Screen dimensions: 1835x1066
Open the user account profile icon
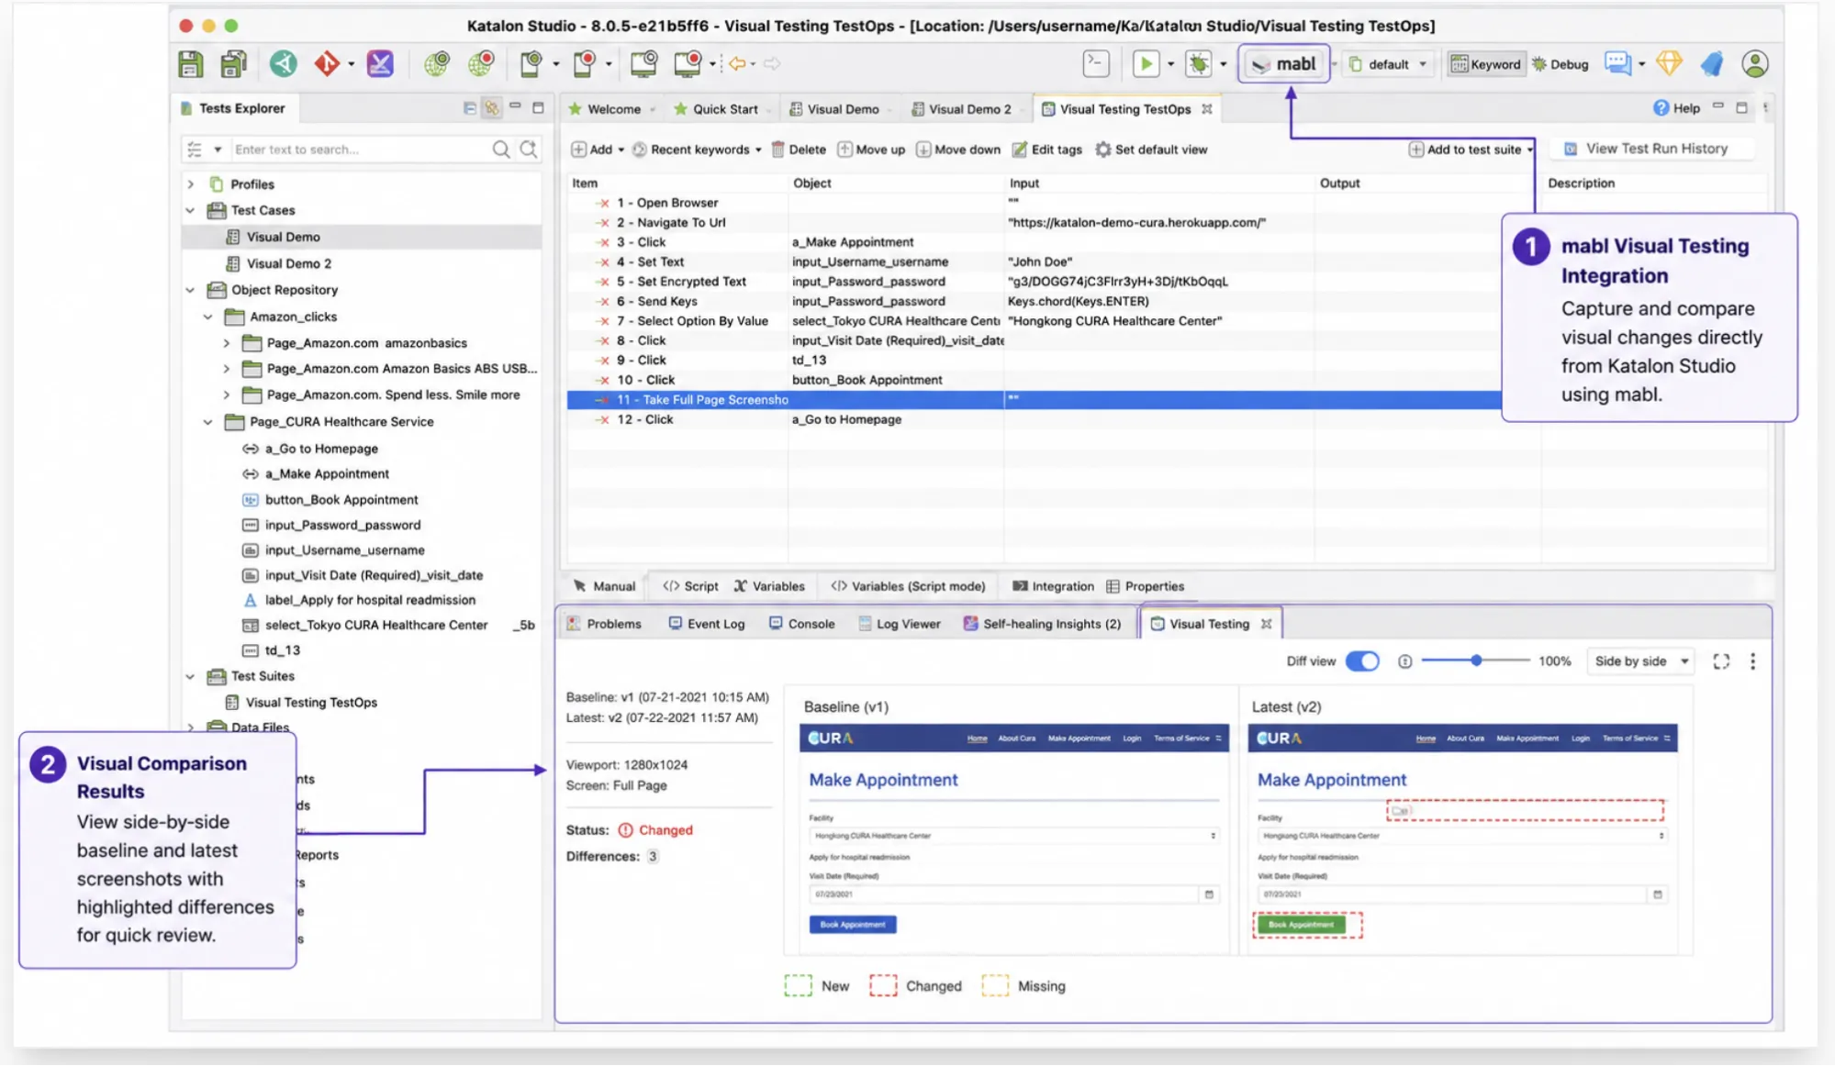(1755, 63)
